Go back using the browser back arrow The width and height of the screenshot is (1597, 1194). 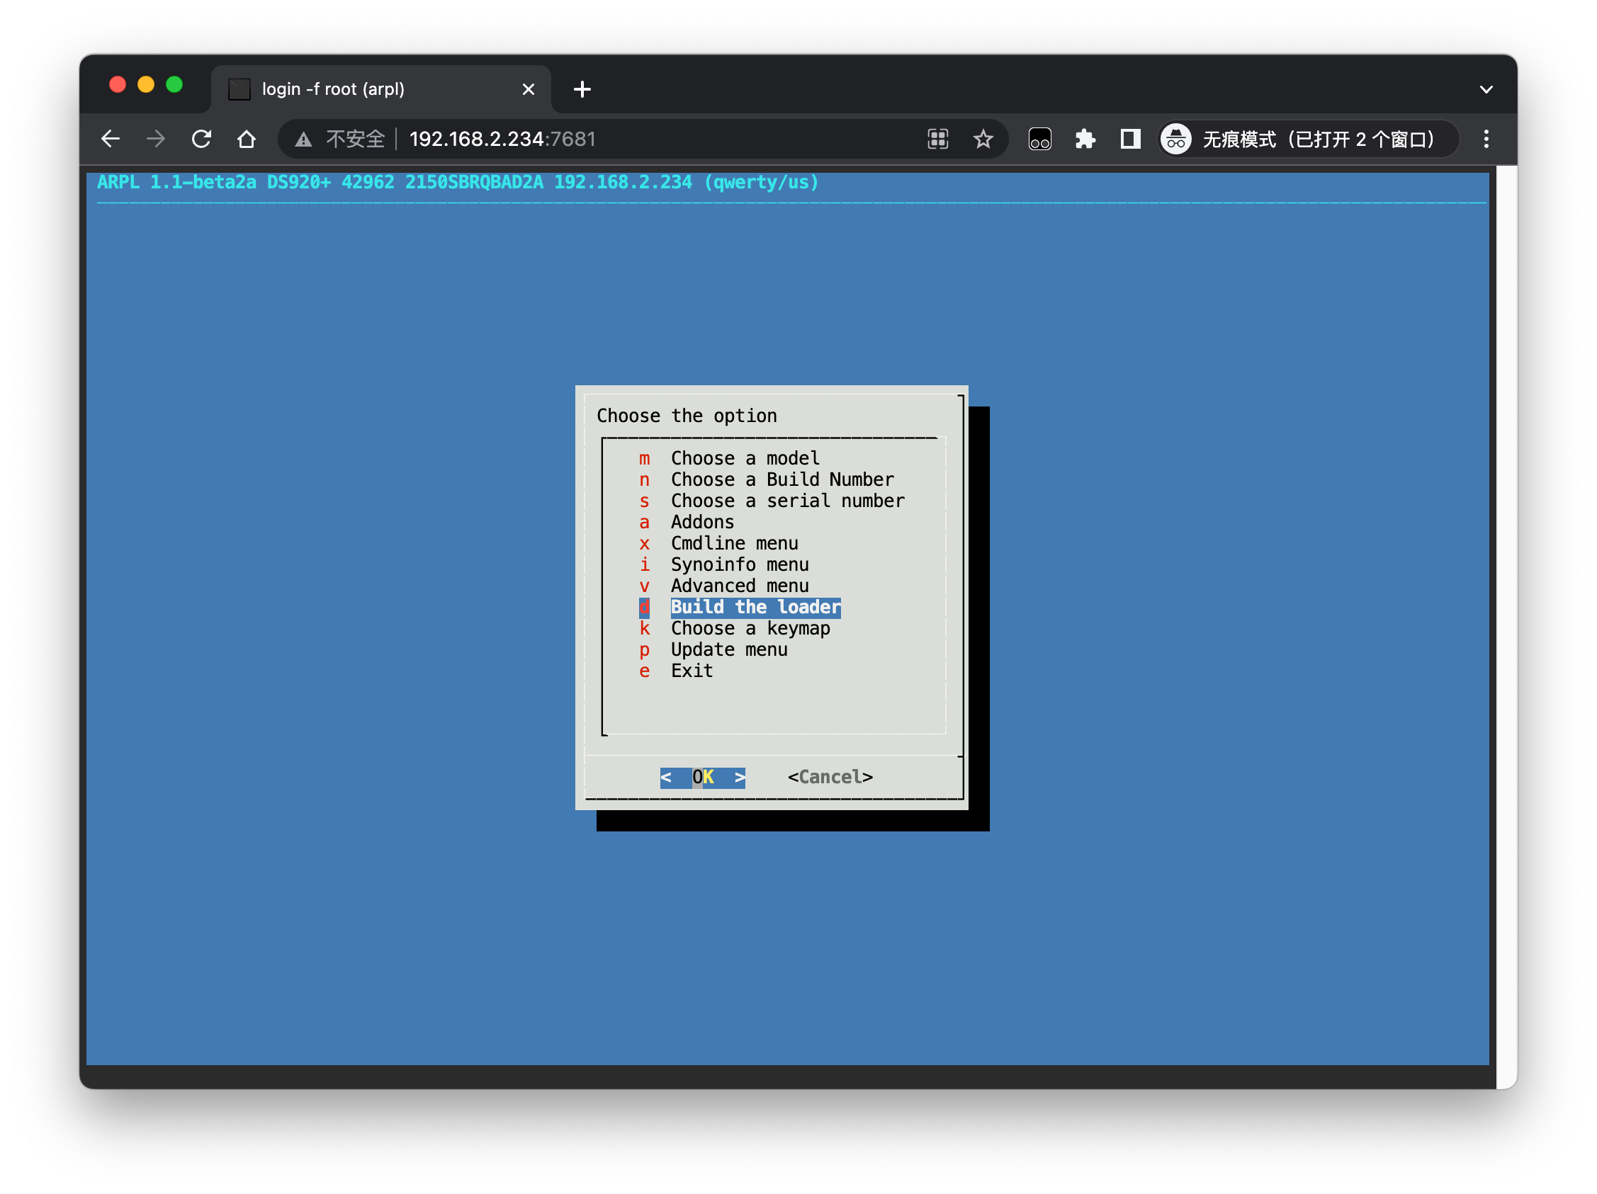[x=111, y=139]
